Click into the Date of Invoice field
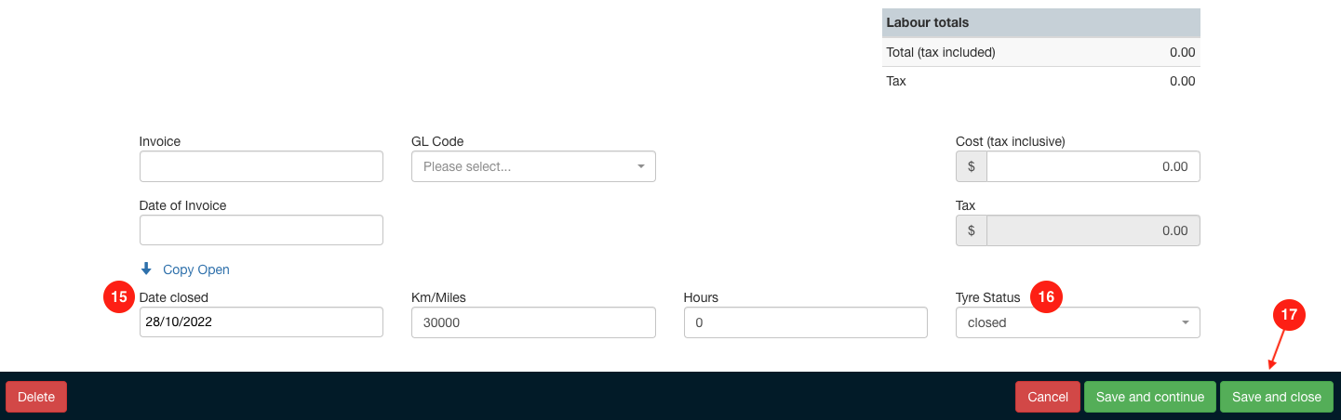This screenshot has width=1341, height=420. click(261, 230)
